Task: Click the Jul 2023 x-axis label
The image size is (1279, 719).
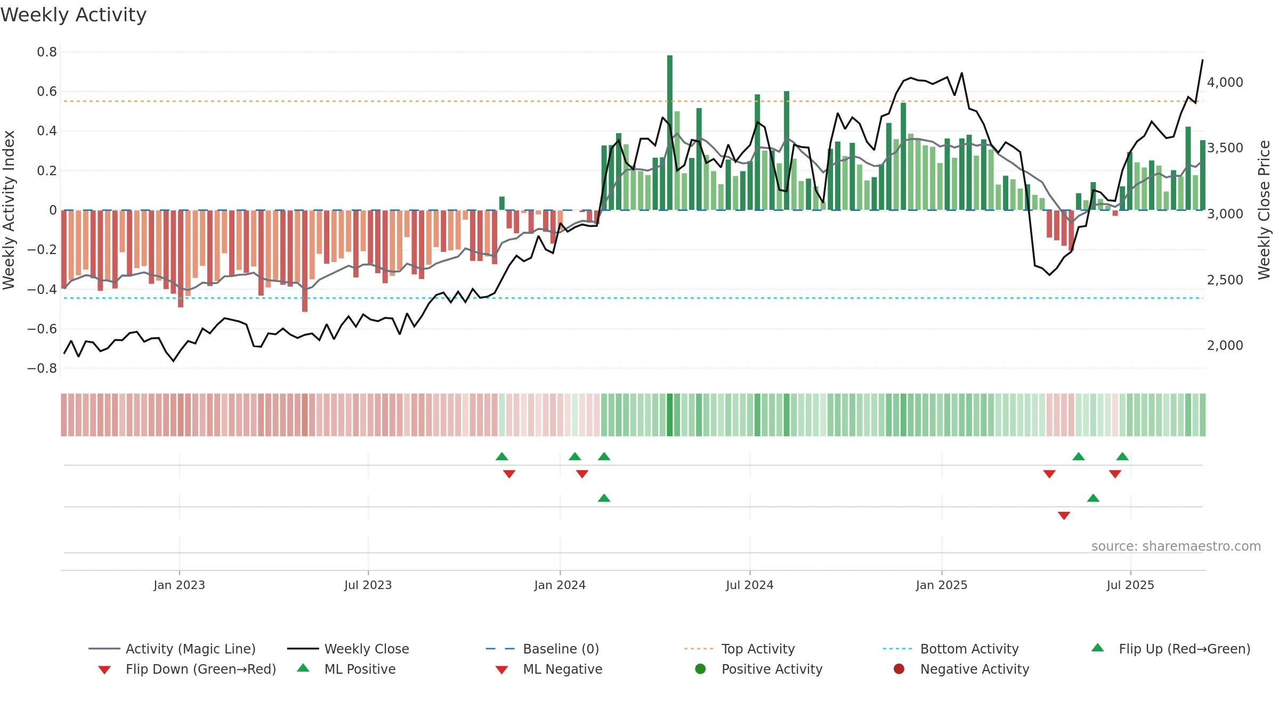Action: click(x=368, y=585)
